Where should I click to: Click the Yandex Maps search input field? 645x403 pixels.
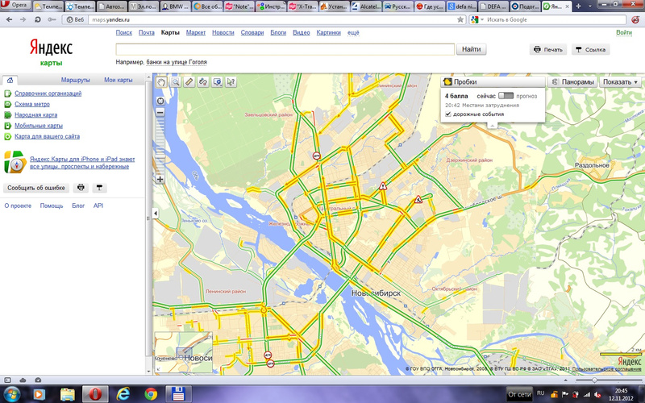pyautogui.click(x=286, y=49)
